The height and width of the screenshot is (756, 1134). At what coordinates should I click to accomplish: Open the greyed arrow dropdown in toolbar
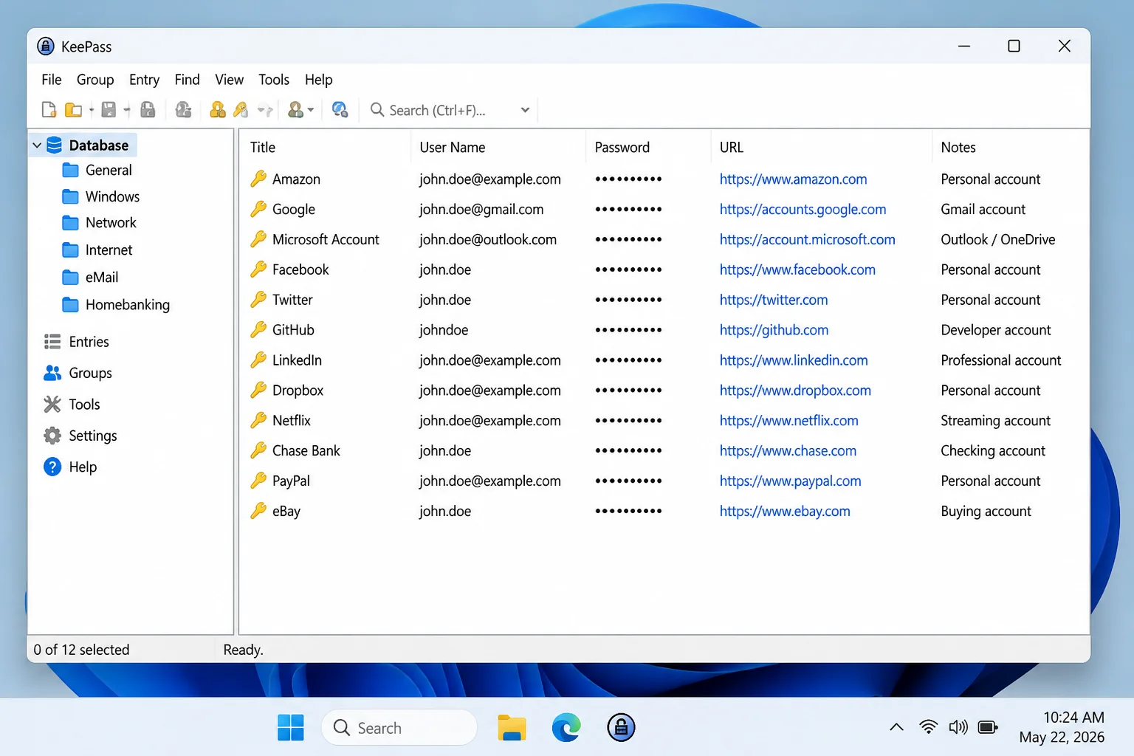pos(265,111)
